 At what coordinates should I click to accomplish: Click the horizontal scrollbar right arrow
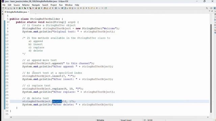point(208,117)
